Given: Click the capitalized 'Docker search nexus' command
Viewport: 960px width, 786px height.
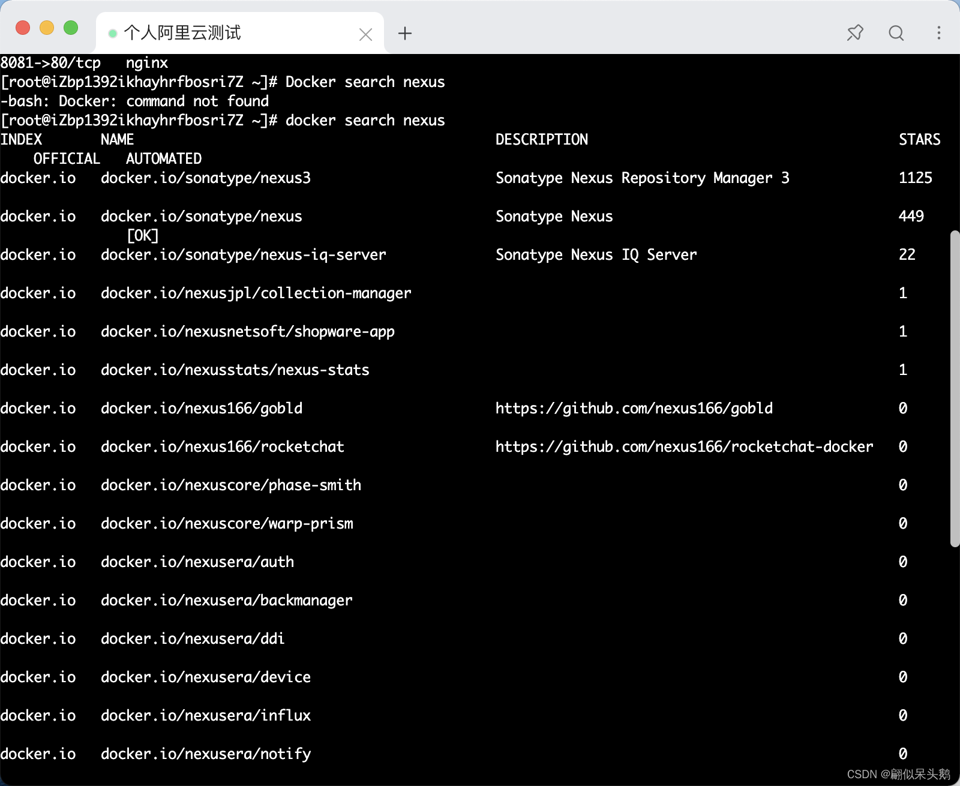Looking at the screenshot, I should 365,82.
